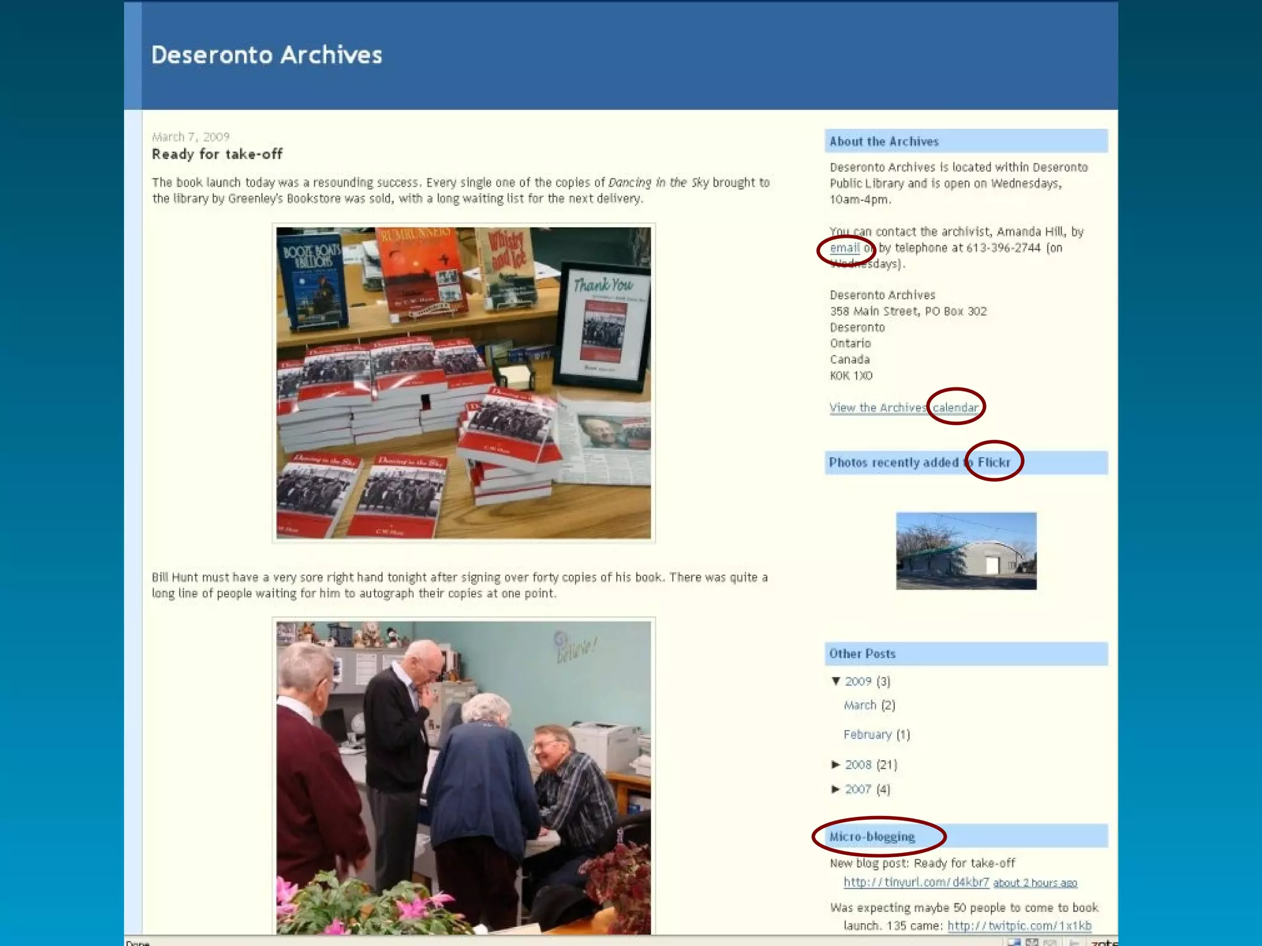The image size is (1262, 946).
Task: Open the Archives calendar link
Action: point(955,407)
